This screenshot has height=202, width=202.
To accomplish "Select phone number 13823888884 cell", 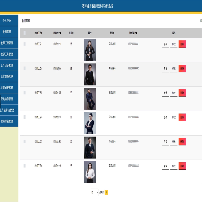I will point(133,117).
